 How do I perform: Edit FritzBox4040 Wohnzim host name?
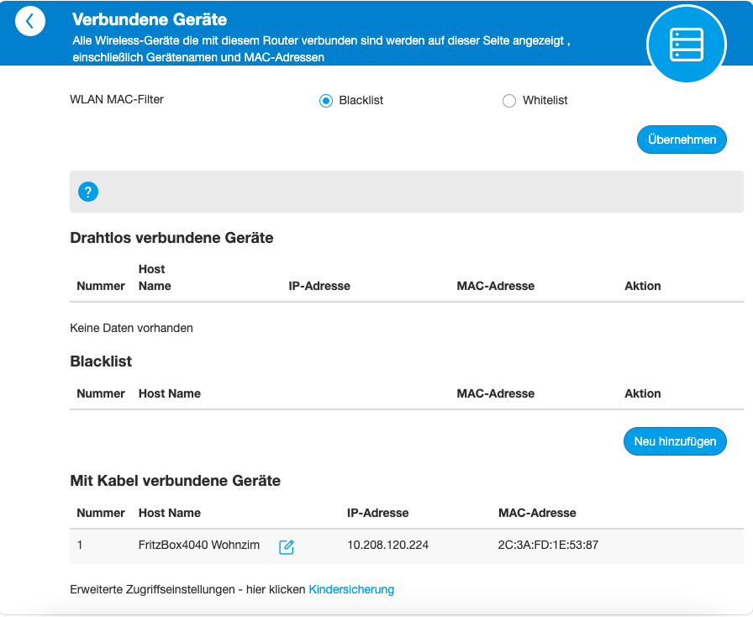287,546
